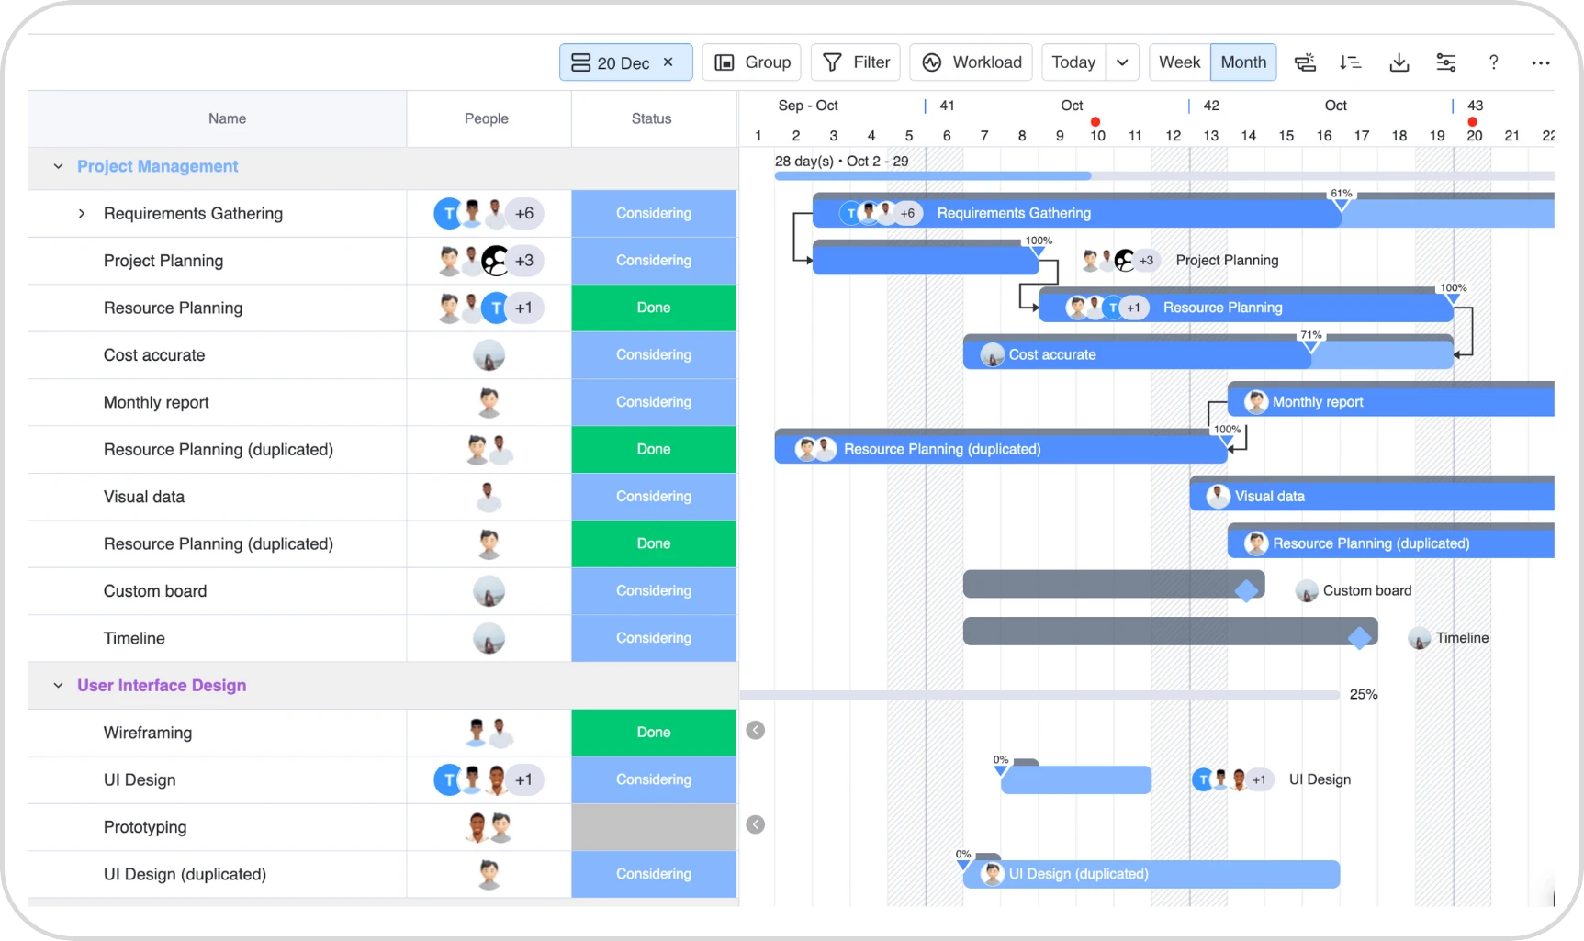The image size is (1584, 941).
Task: Click the Filter funnel icon
Action: (x=832, y=62)
